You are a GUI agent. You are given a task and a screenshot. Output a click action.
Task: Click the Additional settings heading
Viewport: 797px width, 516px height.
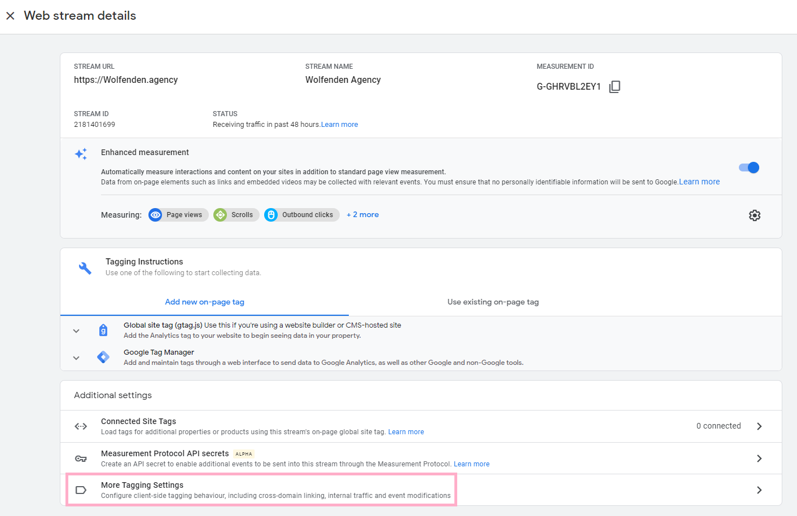(x=113, y=395)
